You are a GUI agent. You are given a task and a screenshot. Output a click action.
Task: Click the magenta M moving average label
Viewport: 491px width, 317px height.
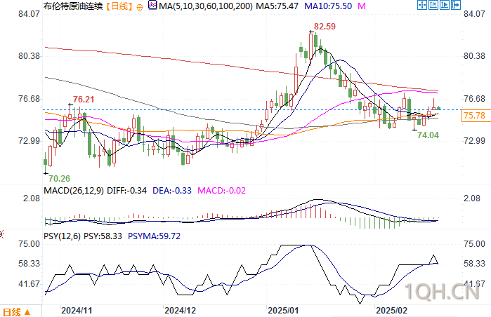tap(362, 6)
